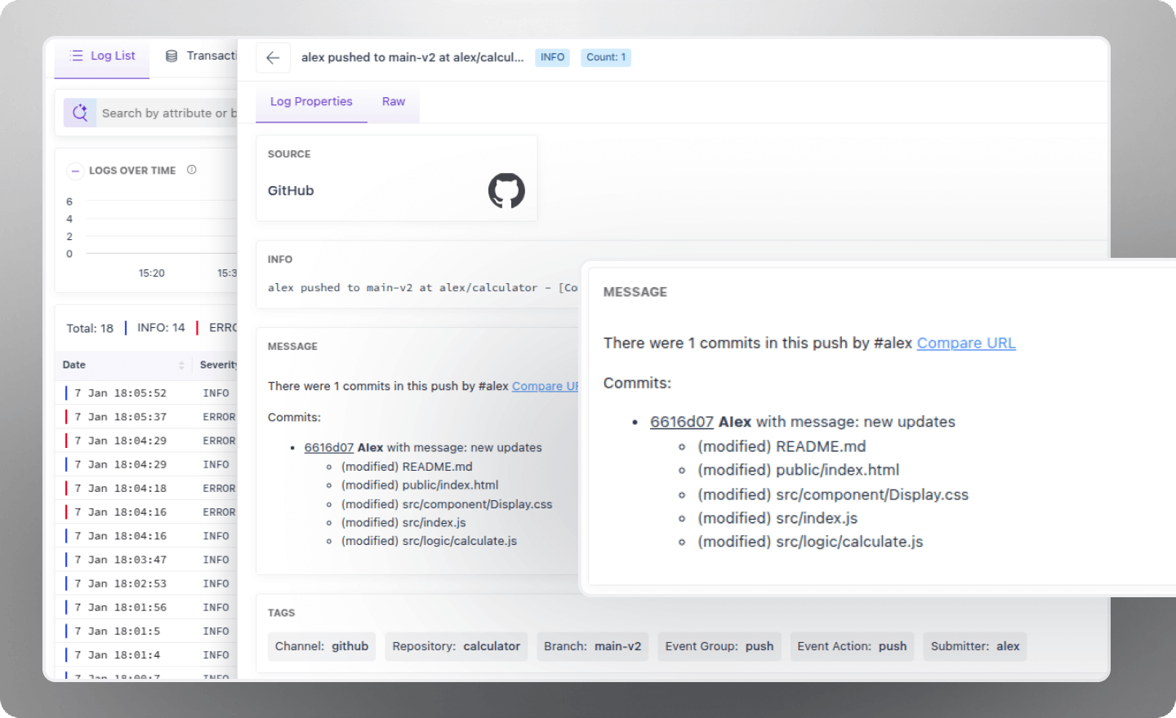The width and height of the screenshot is (1176, 718).
Task: Select log row 7 Jan 18:01:56
Action: click(147, 607)
